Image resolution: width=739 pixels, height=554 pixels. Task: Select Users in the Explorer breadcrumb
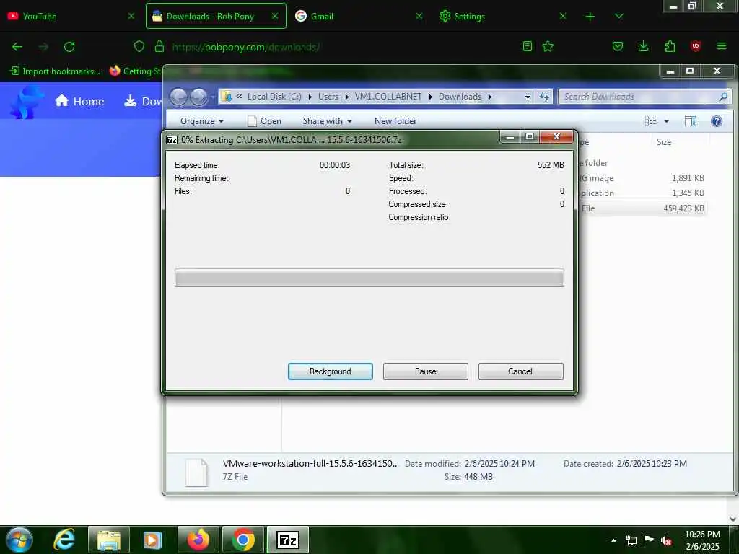(x=328, y=97)
